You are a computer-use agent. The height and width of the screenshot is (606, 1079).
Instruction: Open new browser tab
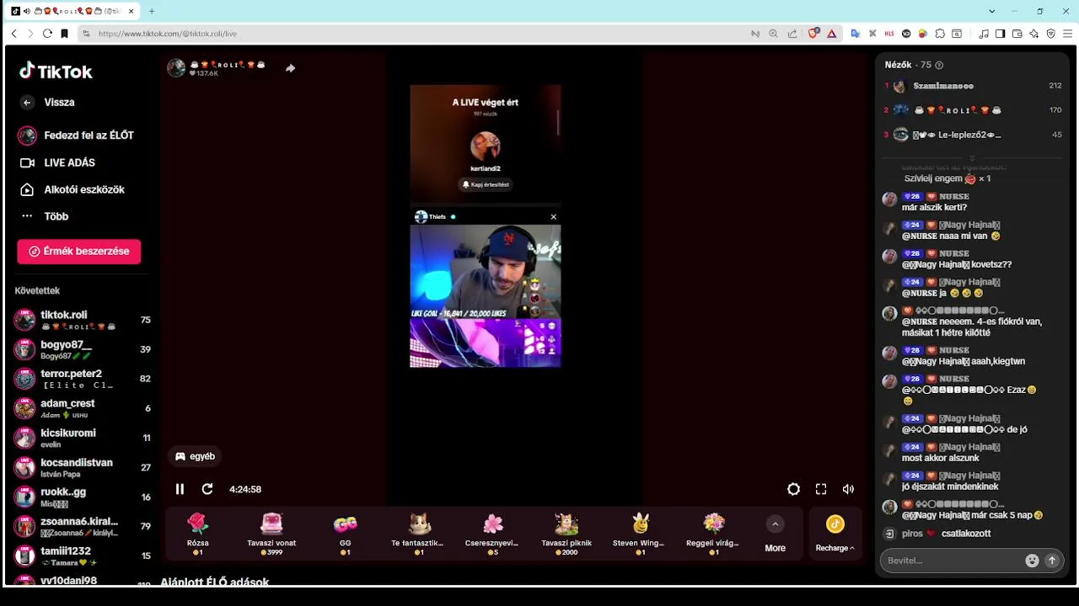[152, 11]
